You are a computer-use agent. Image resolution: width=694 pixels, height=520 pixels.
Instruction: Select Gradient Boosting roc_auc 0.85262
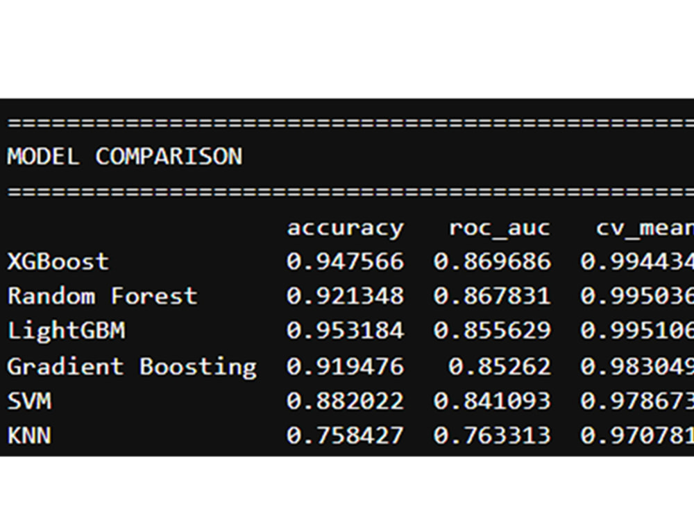(x=500, y=367)
